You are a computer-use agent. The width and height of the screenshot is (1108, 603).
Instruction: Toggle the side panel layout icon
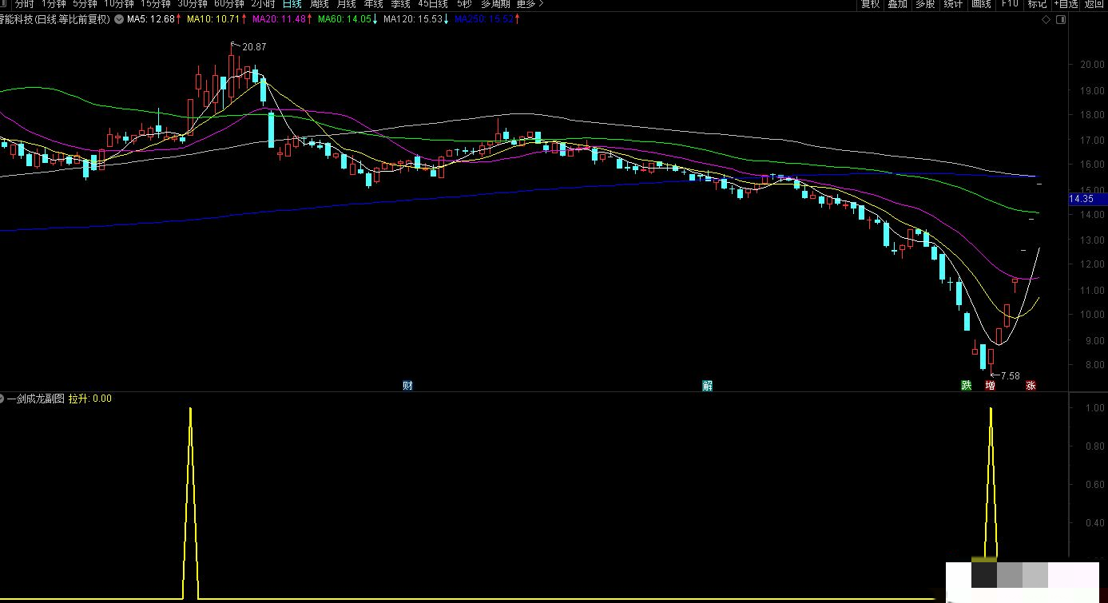1060,18
